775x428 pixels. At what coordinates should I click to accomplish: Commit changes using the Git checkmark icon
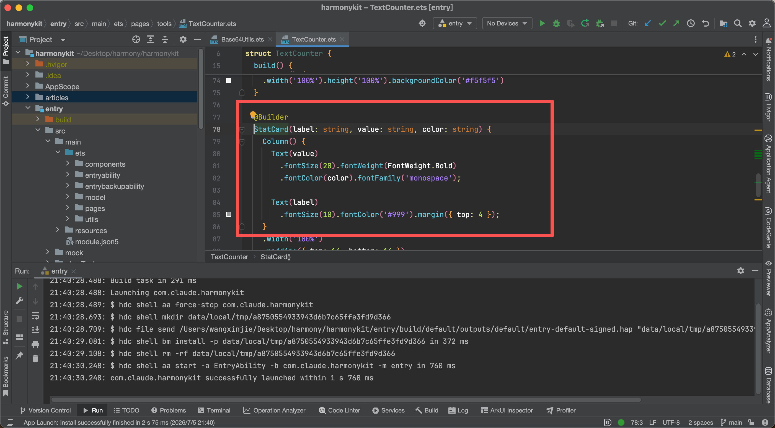(662, 24)
